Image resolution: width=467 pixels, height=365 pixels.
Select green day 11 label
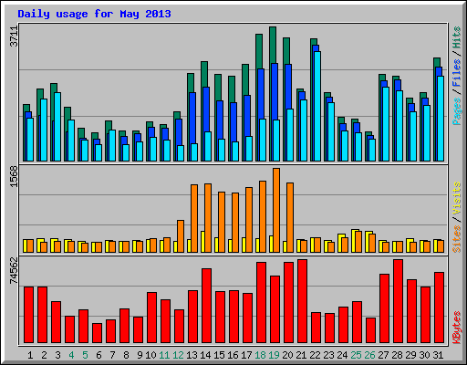pyautogui.click(x=164, y=355)
